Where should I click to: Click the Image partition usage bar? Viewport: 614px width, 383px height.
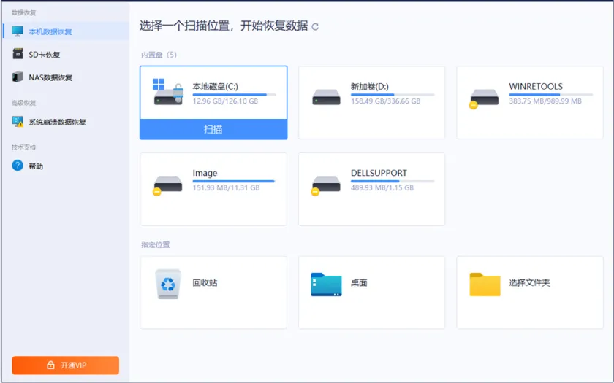(x=234, y=182)
